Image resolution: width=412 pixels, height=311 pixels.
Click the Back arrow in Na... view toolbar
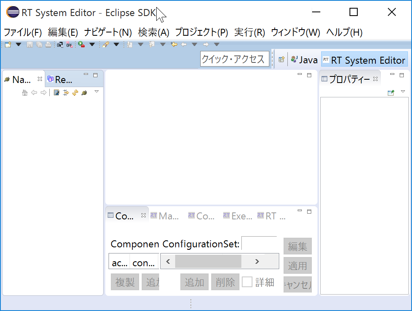click(x=34, y=93)
